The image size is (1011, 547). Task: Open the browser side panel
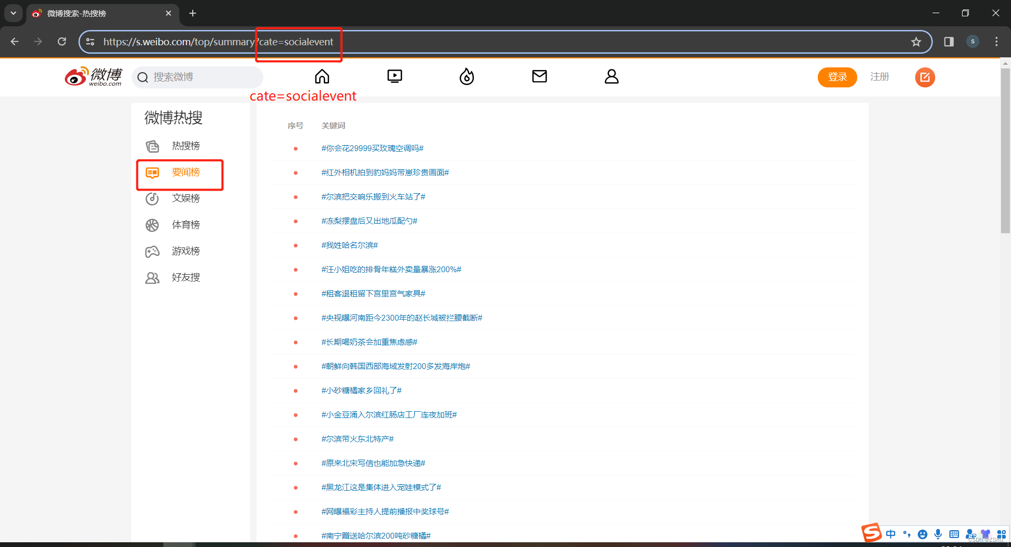click(949, 42)
